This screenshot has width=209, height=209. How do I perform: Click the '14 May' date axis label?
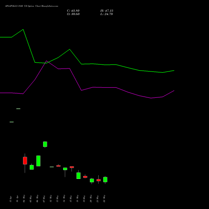(64, 199)
